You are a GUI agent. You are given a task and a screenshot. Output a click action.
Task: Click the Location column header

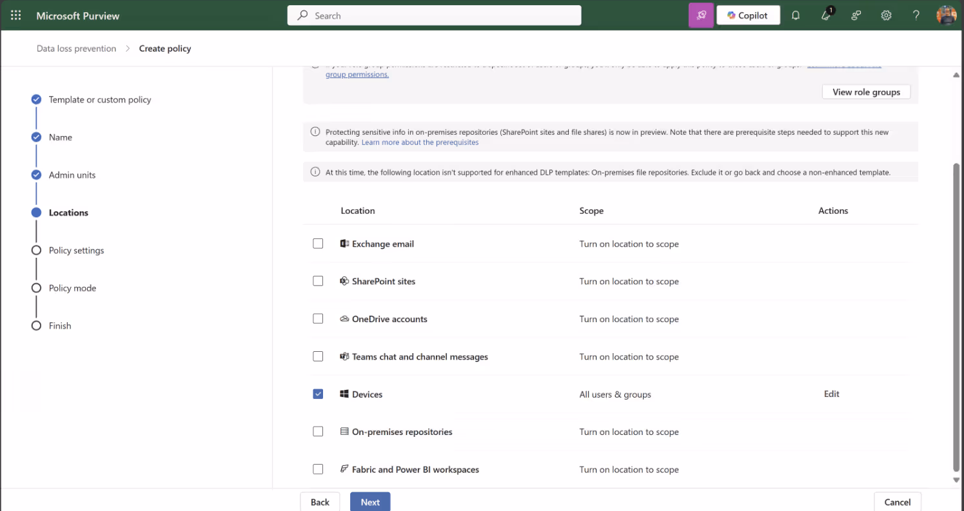click(358, 211)
